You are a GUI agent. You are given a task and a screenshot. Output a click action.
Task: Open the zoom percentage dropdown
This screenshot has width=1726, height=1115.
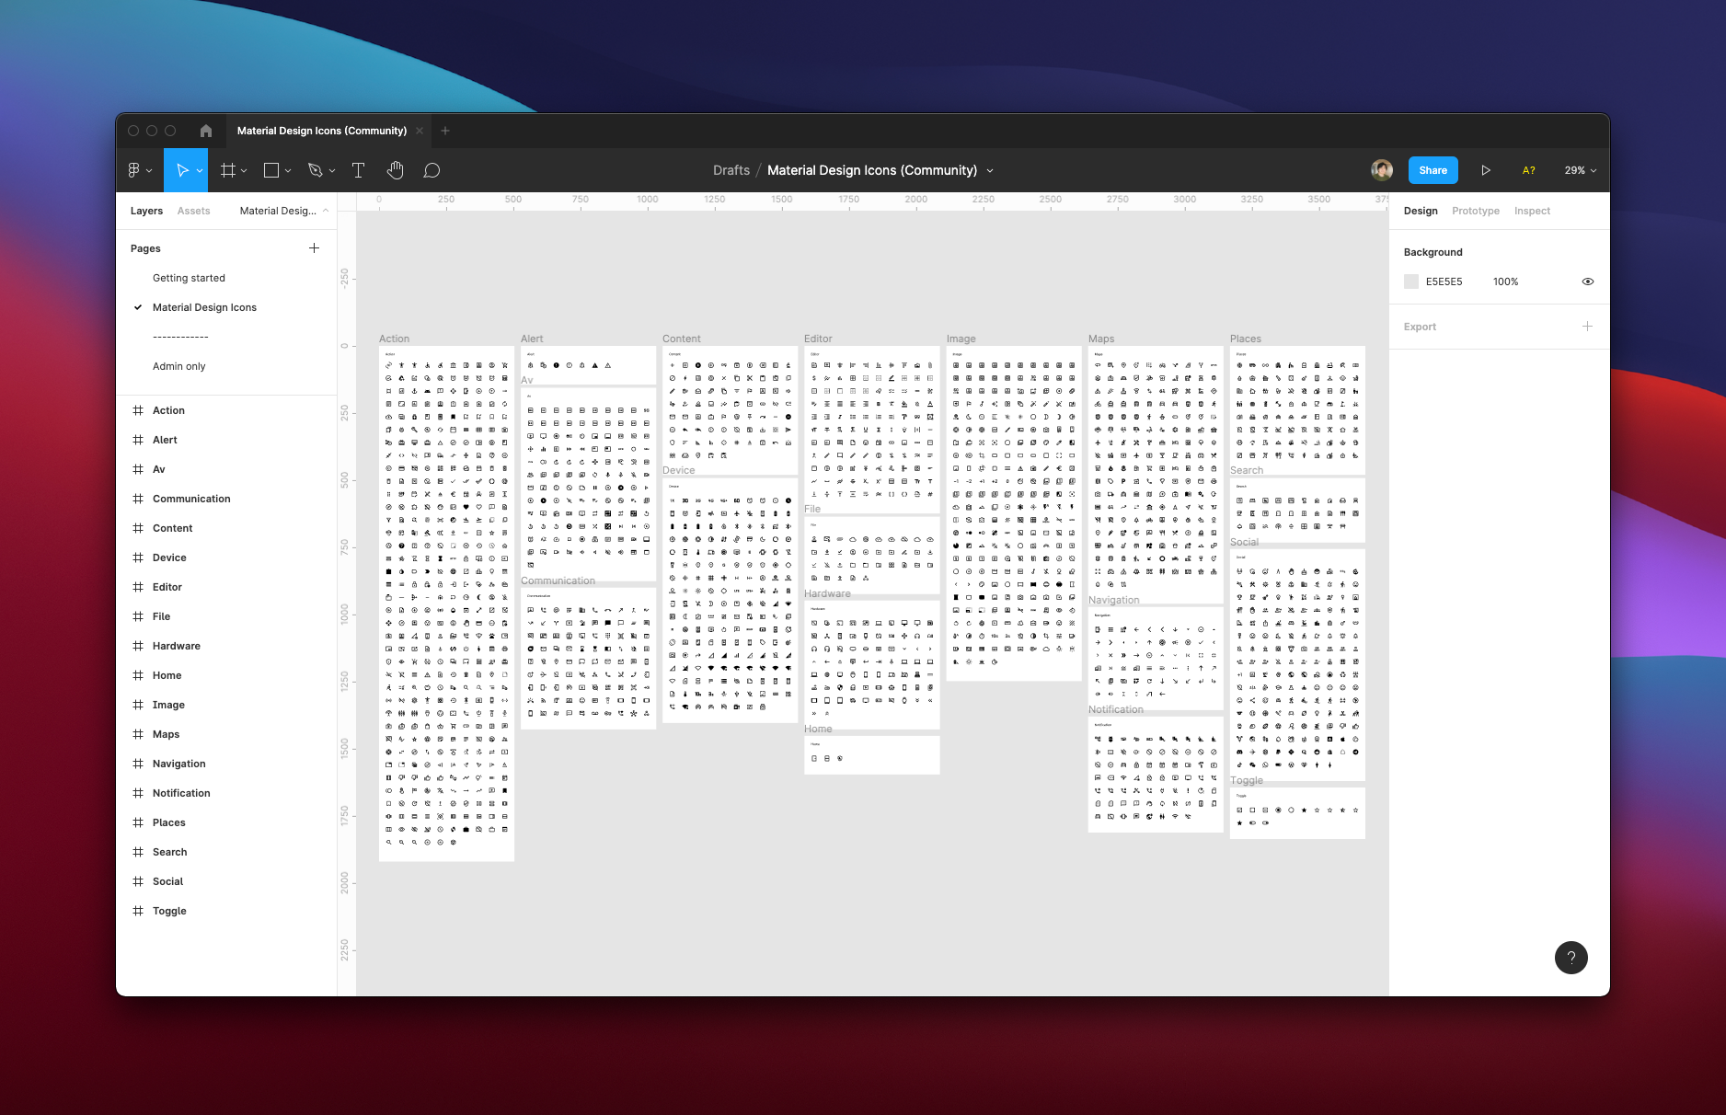[x=1579, y=170]
